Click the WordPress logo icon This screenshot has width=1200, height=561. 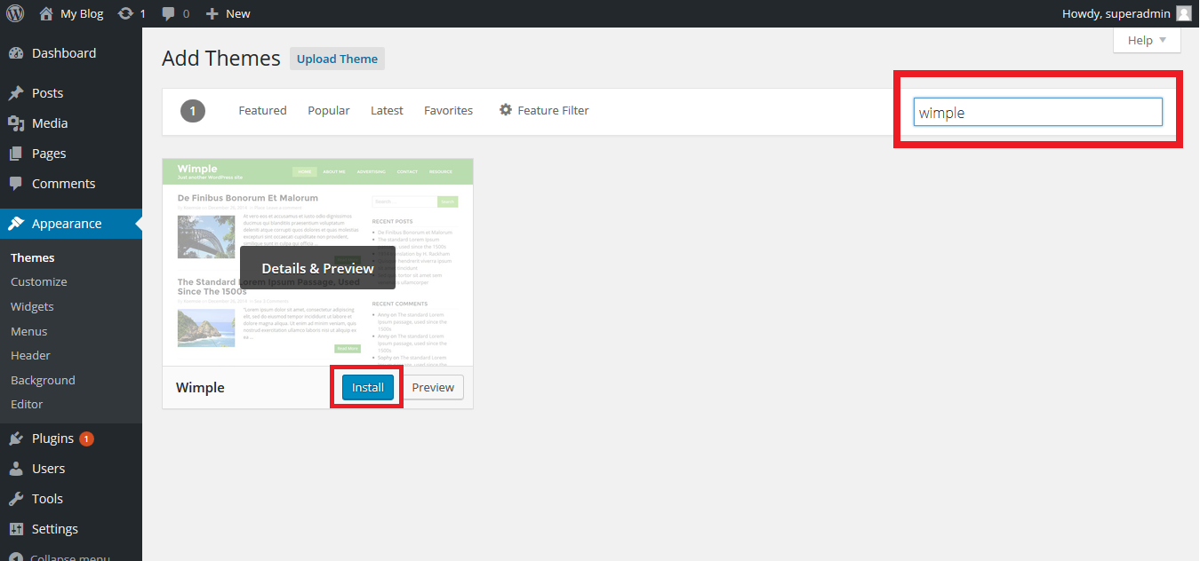[15, 13]
